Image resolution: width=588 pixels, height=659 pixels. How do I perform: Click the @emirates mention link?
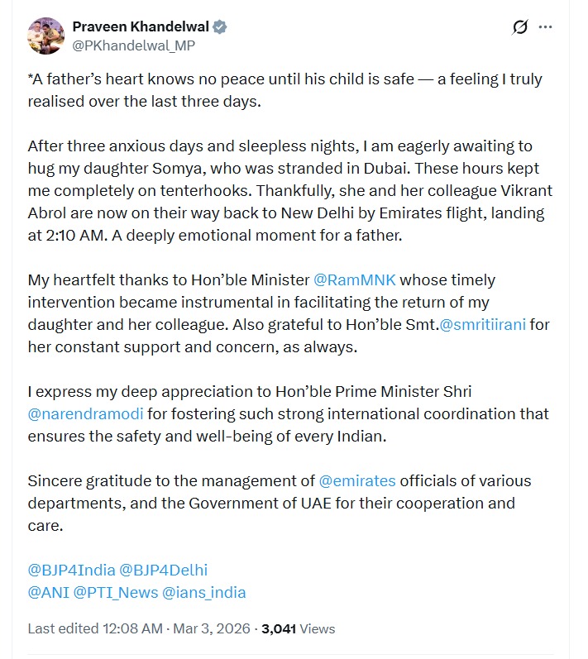[357, 480]
